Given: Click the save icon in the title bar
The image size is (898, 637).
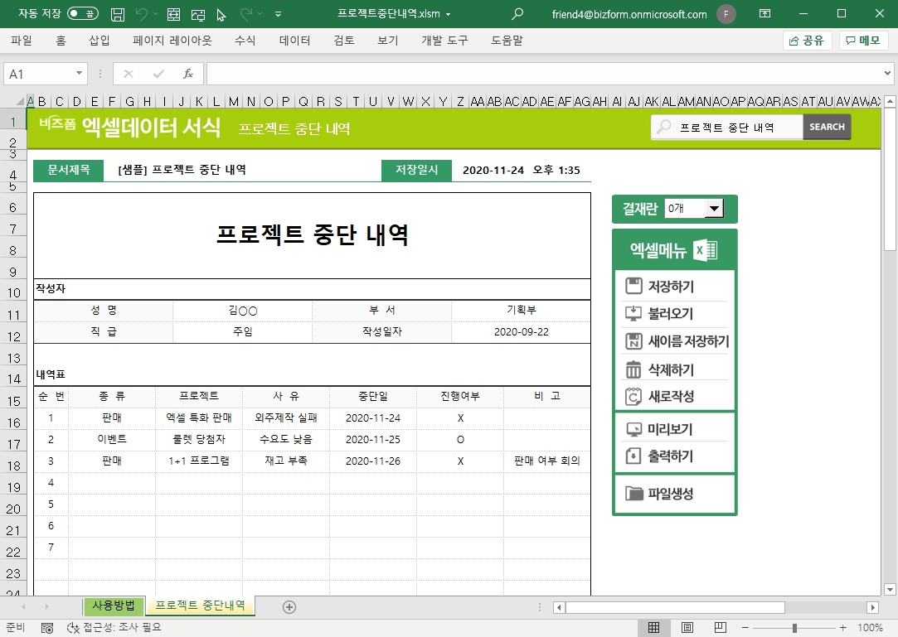Looking at the screenshot, I should [118, 14].
